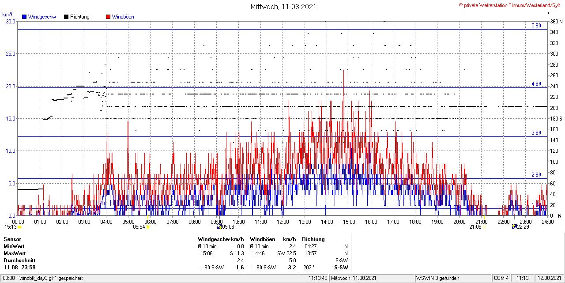Click the 11:13:49 status bar time

(x=317, y=278)
